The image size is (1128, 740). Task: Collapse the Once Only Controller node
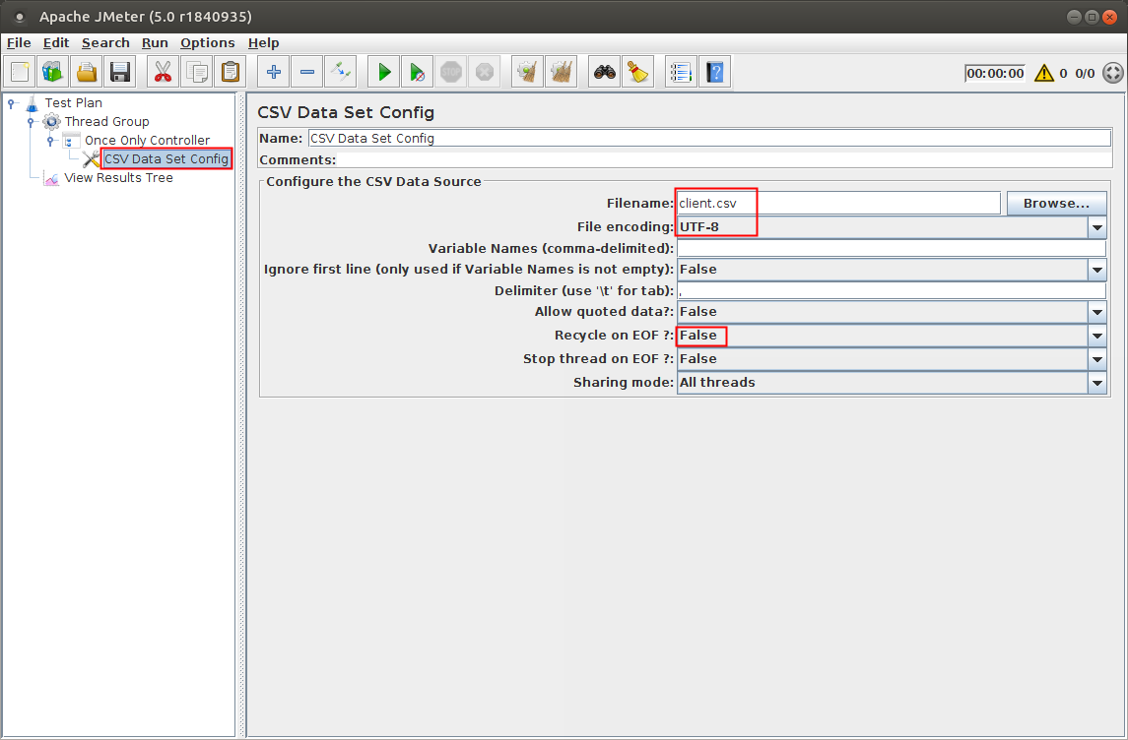50,141
